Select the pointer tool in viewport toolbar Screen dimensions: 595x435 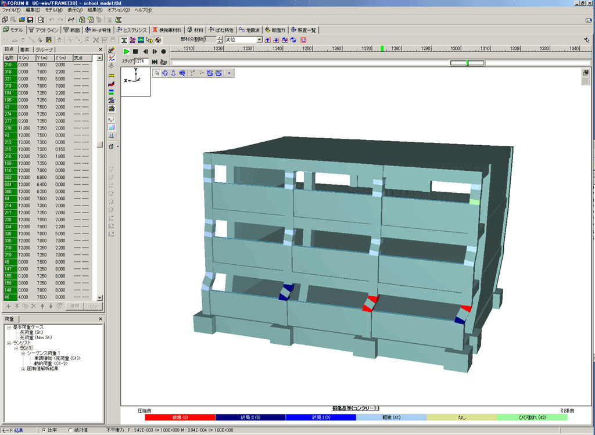(x=157, y=73)
